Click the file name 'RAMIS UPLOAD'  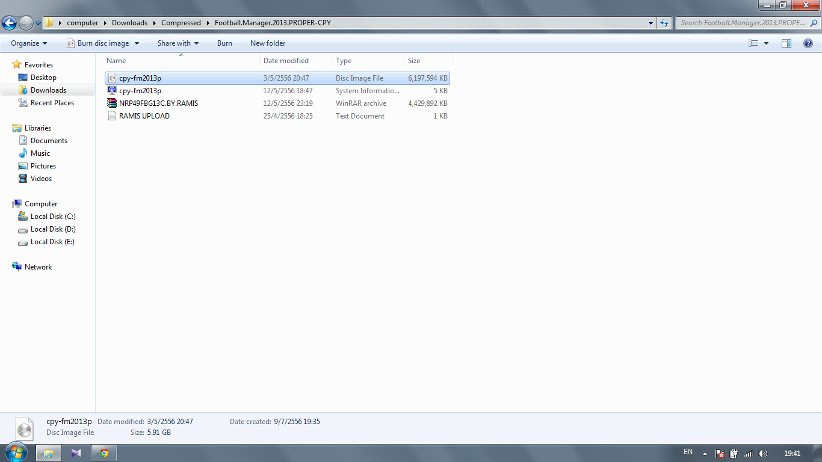(x=144, y=116)
